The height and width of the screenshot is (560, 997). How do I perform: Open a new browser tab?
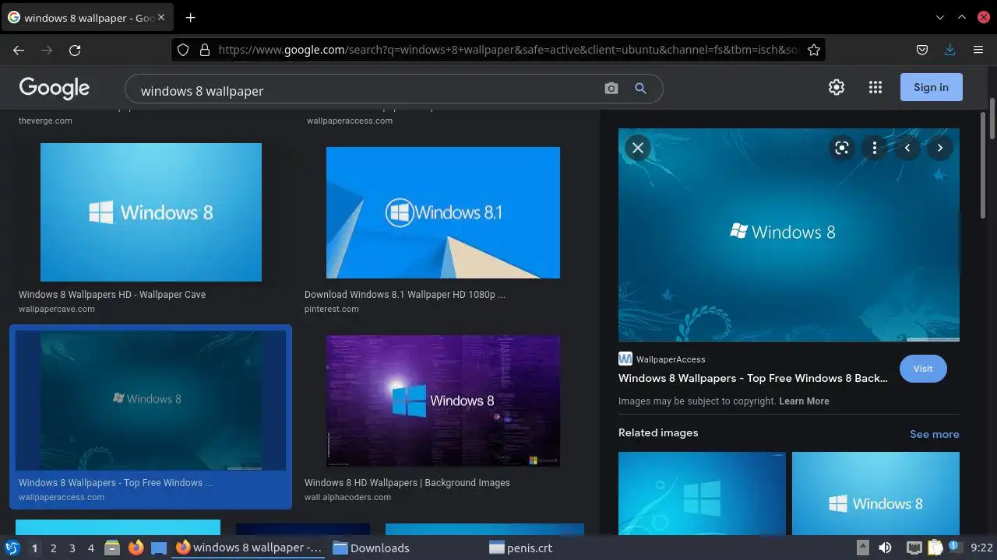click(x=190, y=17)
